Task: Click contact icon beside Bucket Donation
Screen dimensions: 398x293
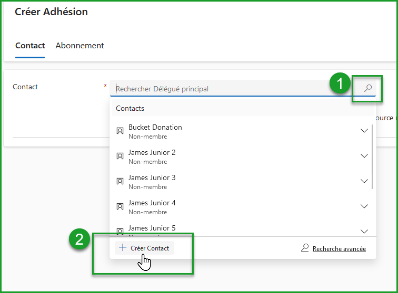Action: tap(120, 131)
